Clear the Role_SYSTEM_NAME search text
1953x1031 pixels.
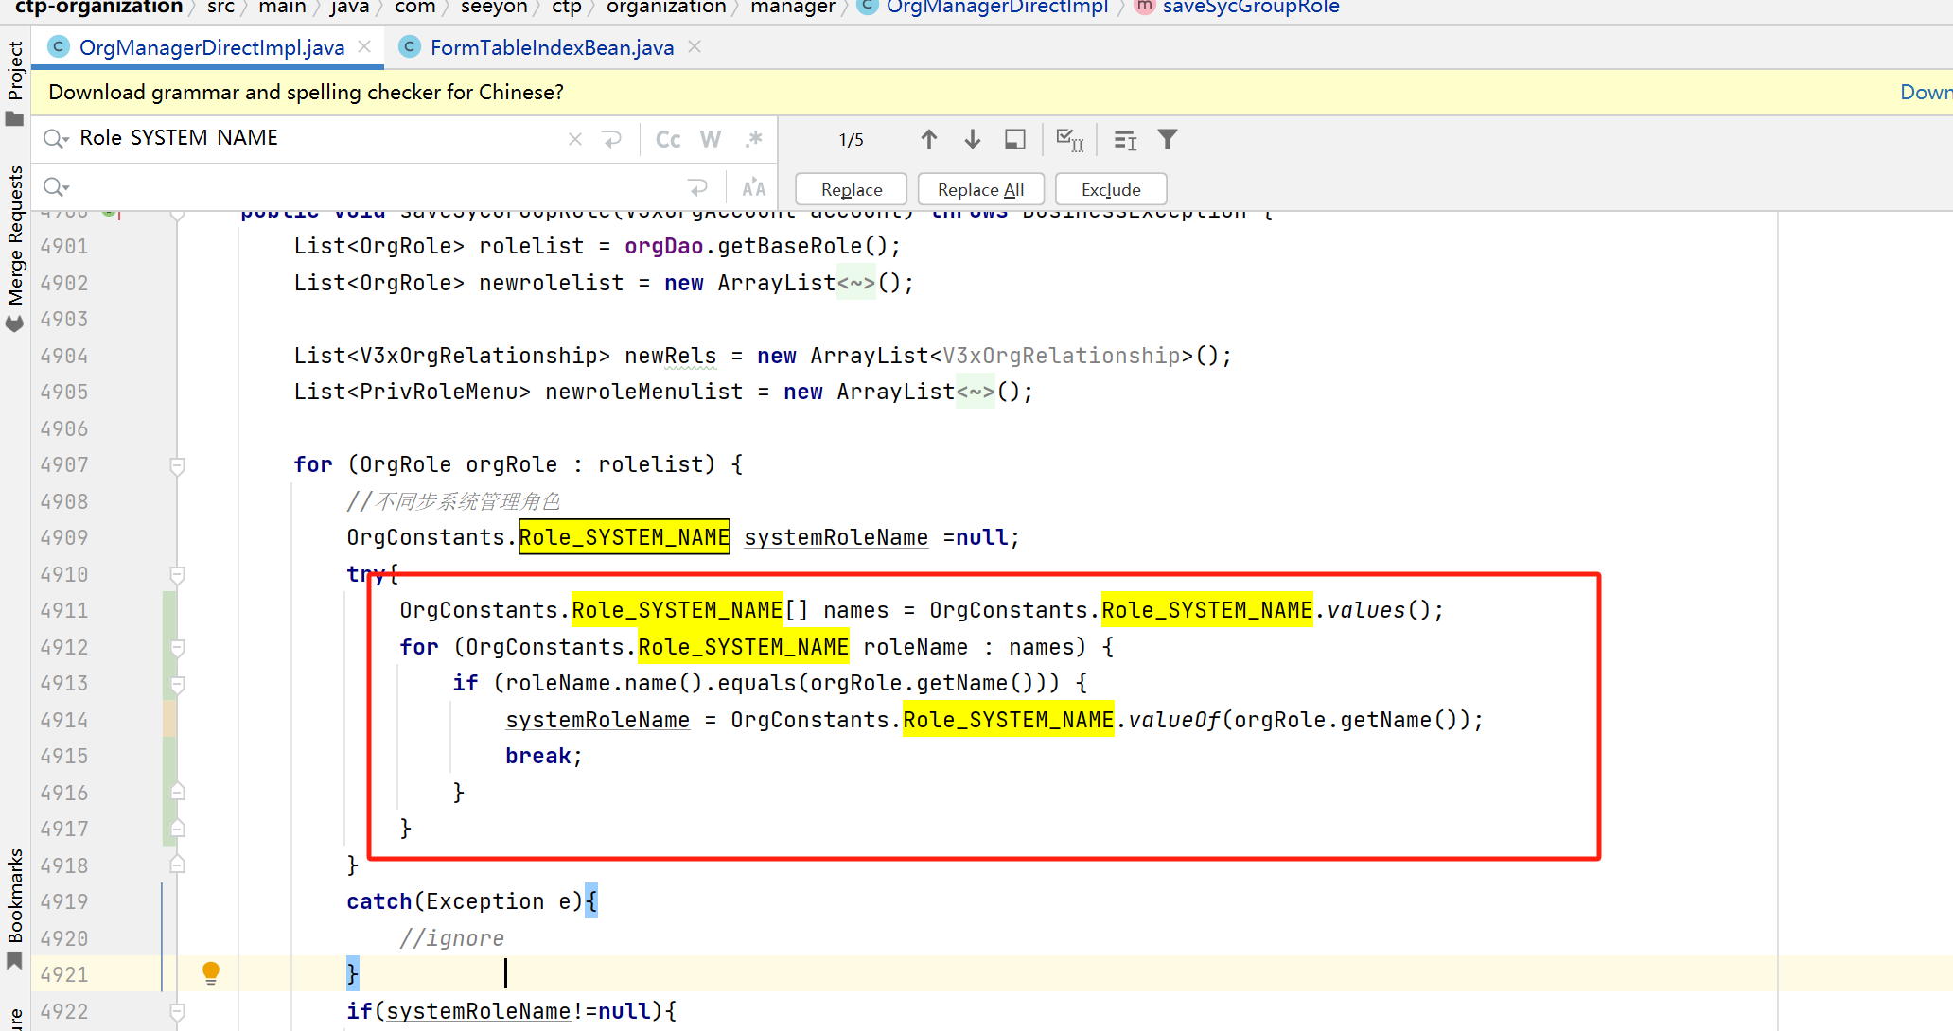574,139
